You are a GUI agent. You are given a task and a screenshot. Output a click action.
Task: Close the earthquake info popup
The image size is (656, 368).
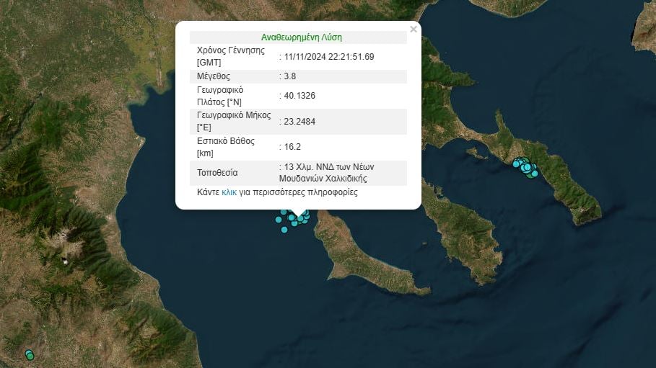click(x=413, y=30)
